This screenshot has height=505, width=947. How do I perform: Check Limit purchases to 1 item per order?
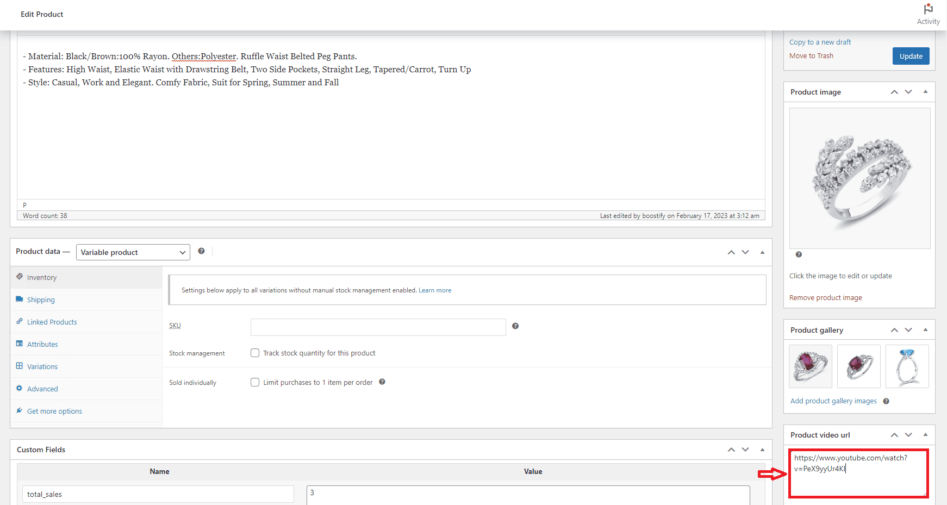pyautogui.click(x=255, y=382)
